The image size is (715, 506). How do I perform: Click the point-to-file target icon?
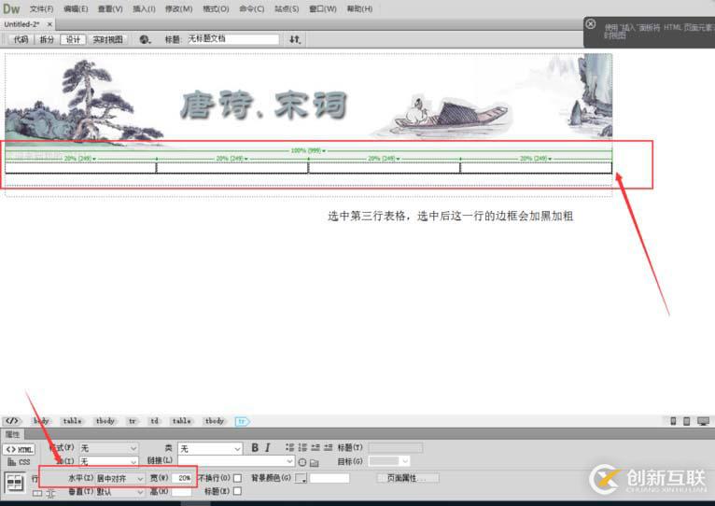(301, 462)
